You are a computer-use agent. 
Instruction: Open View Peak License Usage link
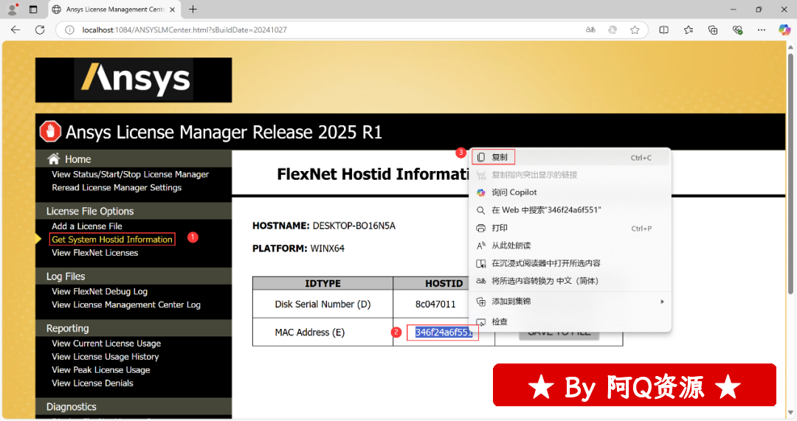[100, 369]
